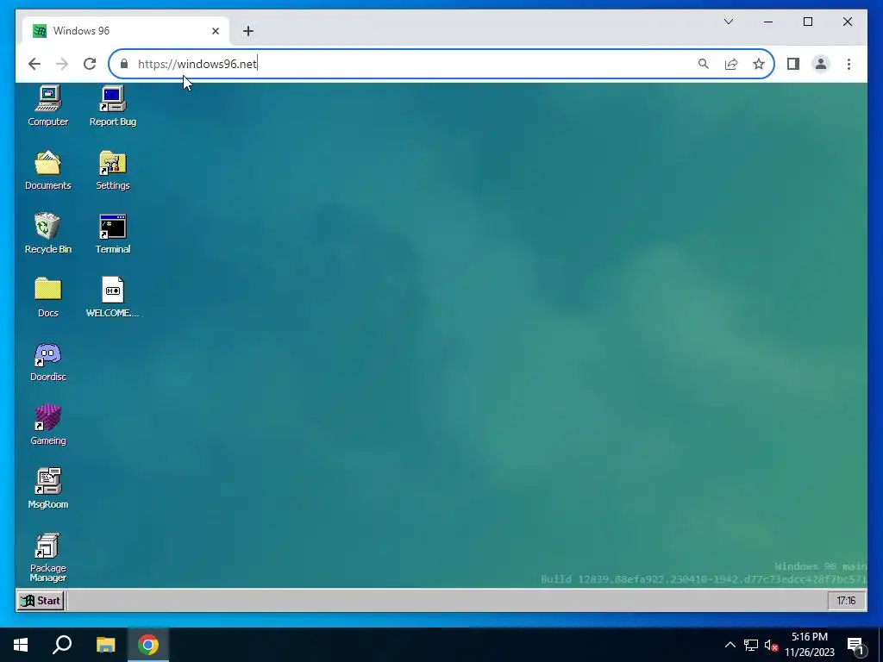Bookmark this tab with the star icon

759,64
